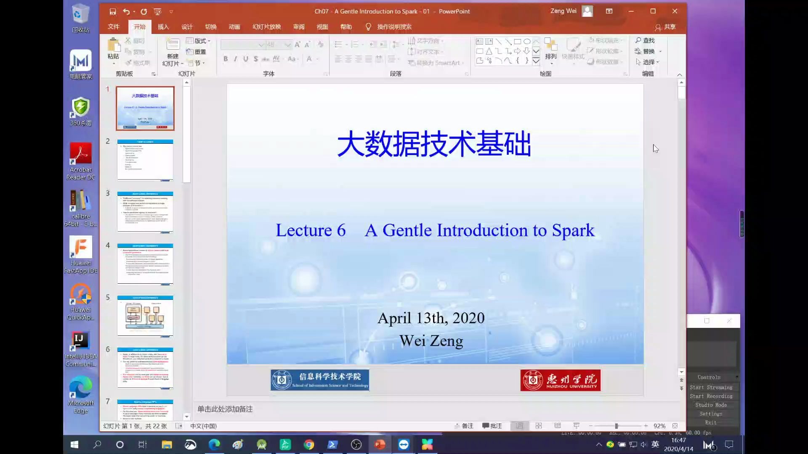This screenshot has width=808, height=454.
Task: Select slide 5 thumbnail in the panel
Action: tap(145, 316)
